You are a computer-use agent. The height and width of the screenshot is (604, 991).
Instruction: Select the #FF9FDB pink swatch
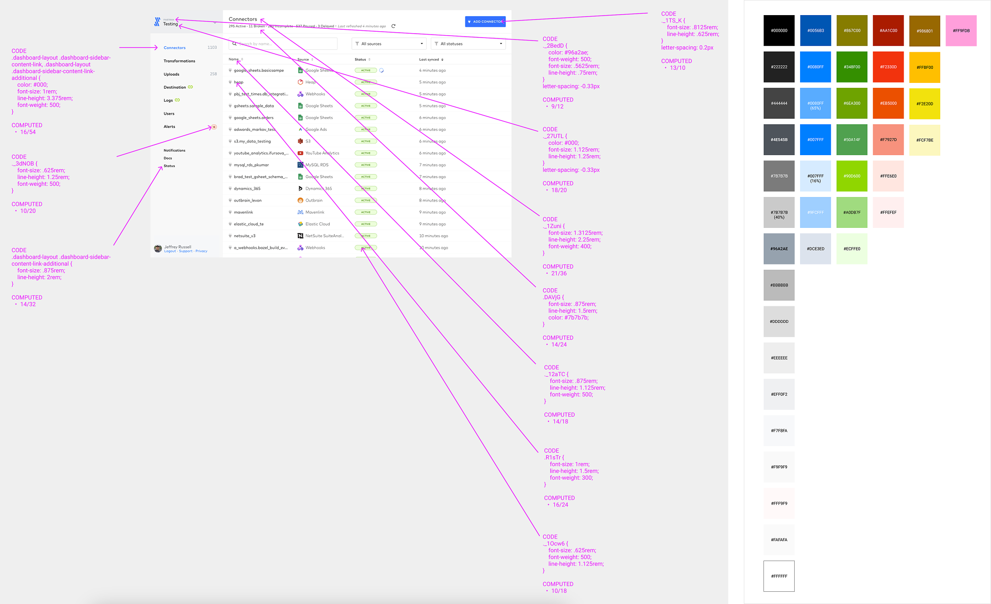(x=961, y=30)
